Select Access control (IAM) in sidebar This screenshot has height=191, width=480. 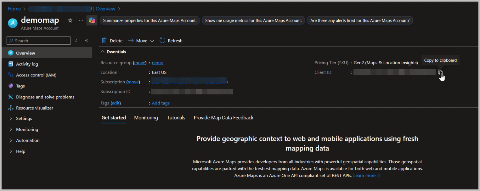pos(37,75)
